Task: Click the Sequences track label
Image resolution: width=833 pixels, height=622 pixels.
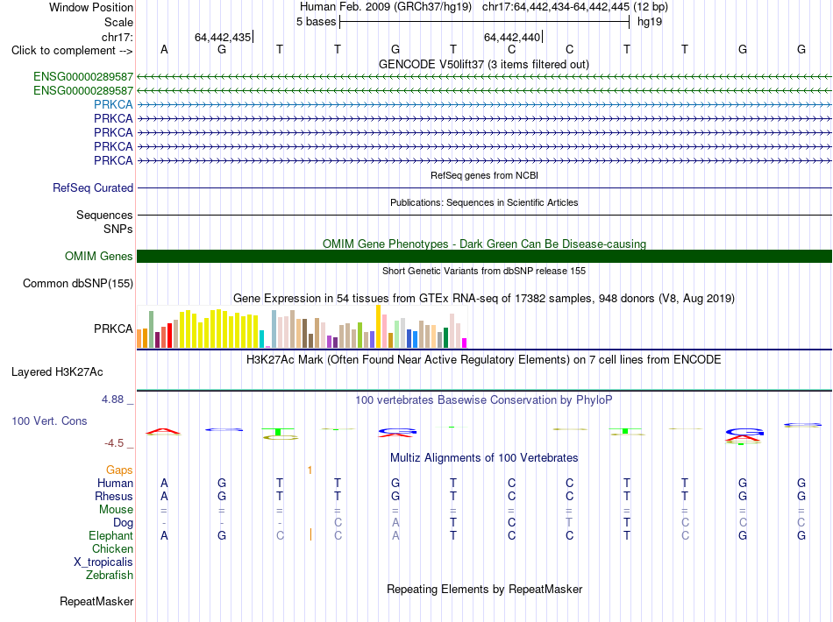Action: [x=104, y=215]
